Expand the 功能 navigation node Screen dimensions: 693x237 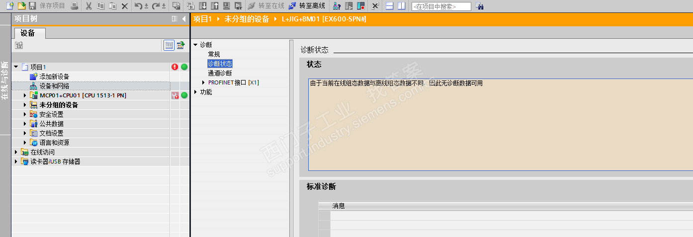(x=195, y=92)
